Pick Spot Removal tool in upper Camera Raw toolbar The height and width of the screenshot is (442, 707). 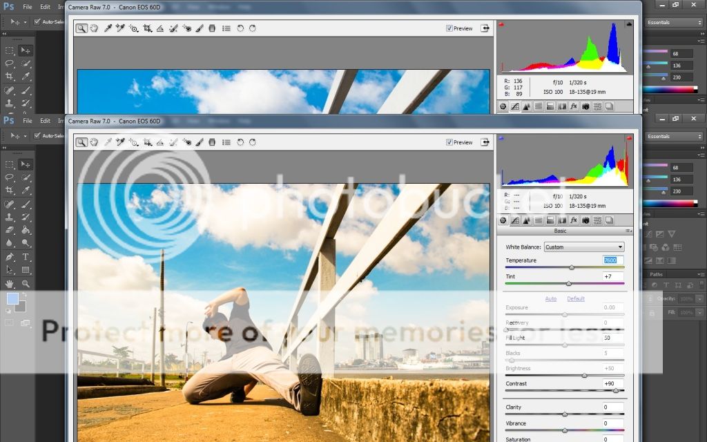pos(173,28)
